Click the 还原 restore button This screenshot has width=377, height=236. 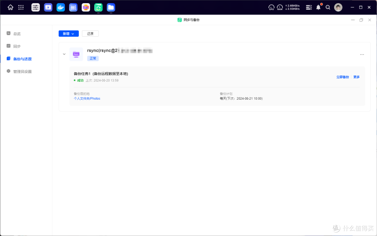point(90,34)
